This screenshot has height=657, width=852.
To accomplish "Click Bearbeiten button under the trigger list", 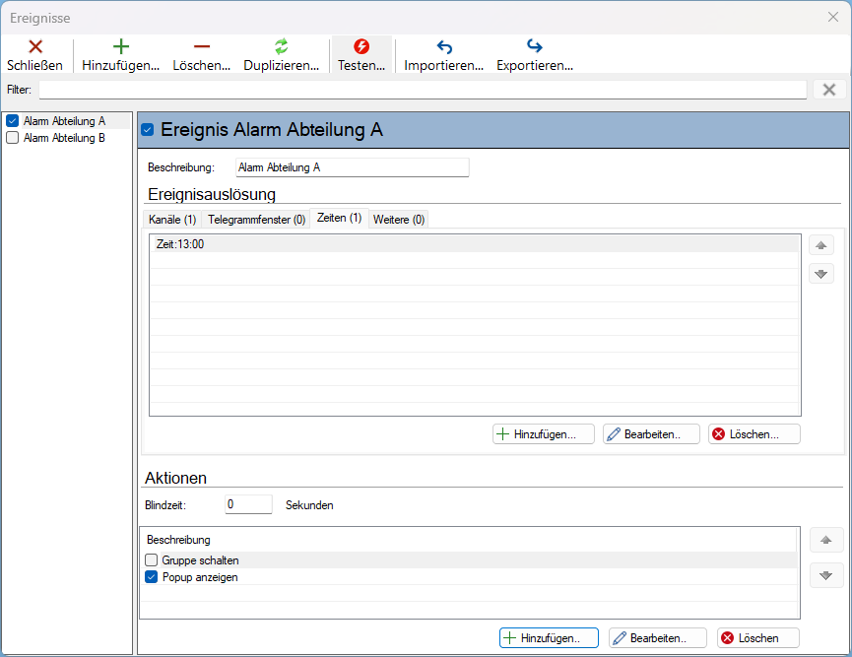I will 651,434.
